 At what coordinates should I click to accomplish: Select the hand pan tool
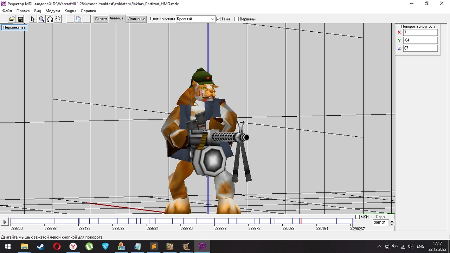[58, 19]
